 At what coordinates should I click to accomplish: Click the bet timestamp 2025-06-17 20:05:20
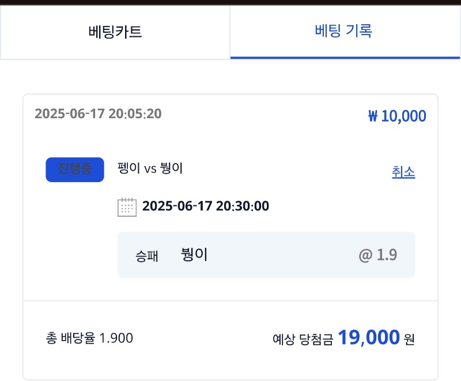point(98,114)
